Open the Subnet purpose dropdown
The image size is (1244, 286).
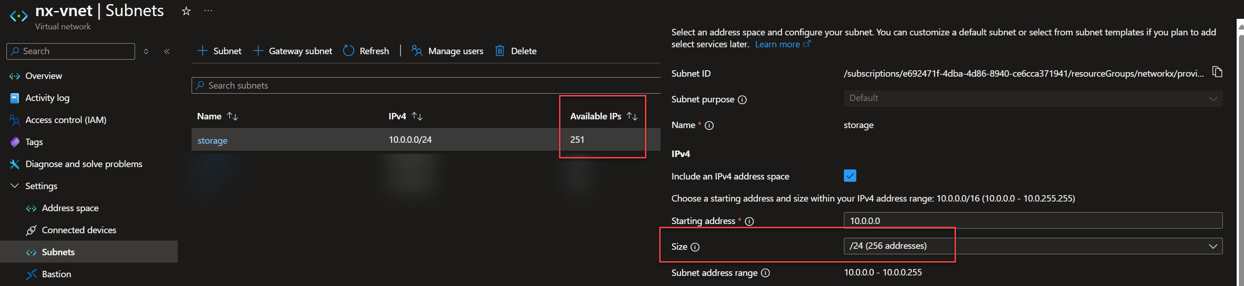1033,98
